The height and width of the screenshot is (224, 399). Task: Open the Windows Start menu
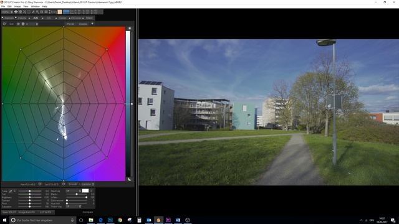click(x=4, y=220)
